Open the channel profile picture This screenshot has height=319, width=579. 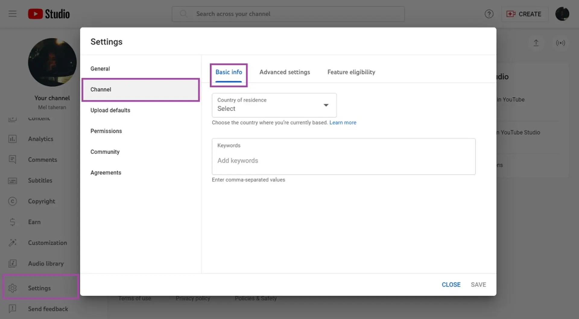click(52, 62)
